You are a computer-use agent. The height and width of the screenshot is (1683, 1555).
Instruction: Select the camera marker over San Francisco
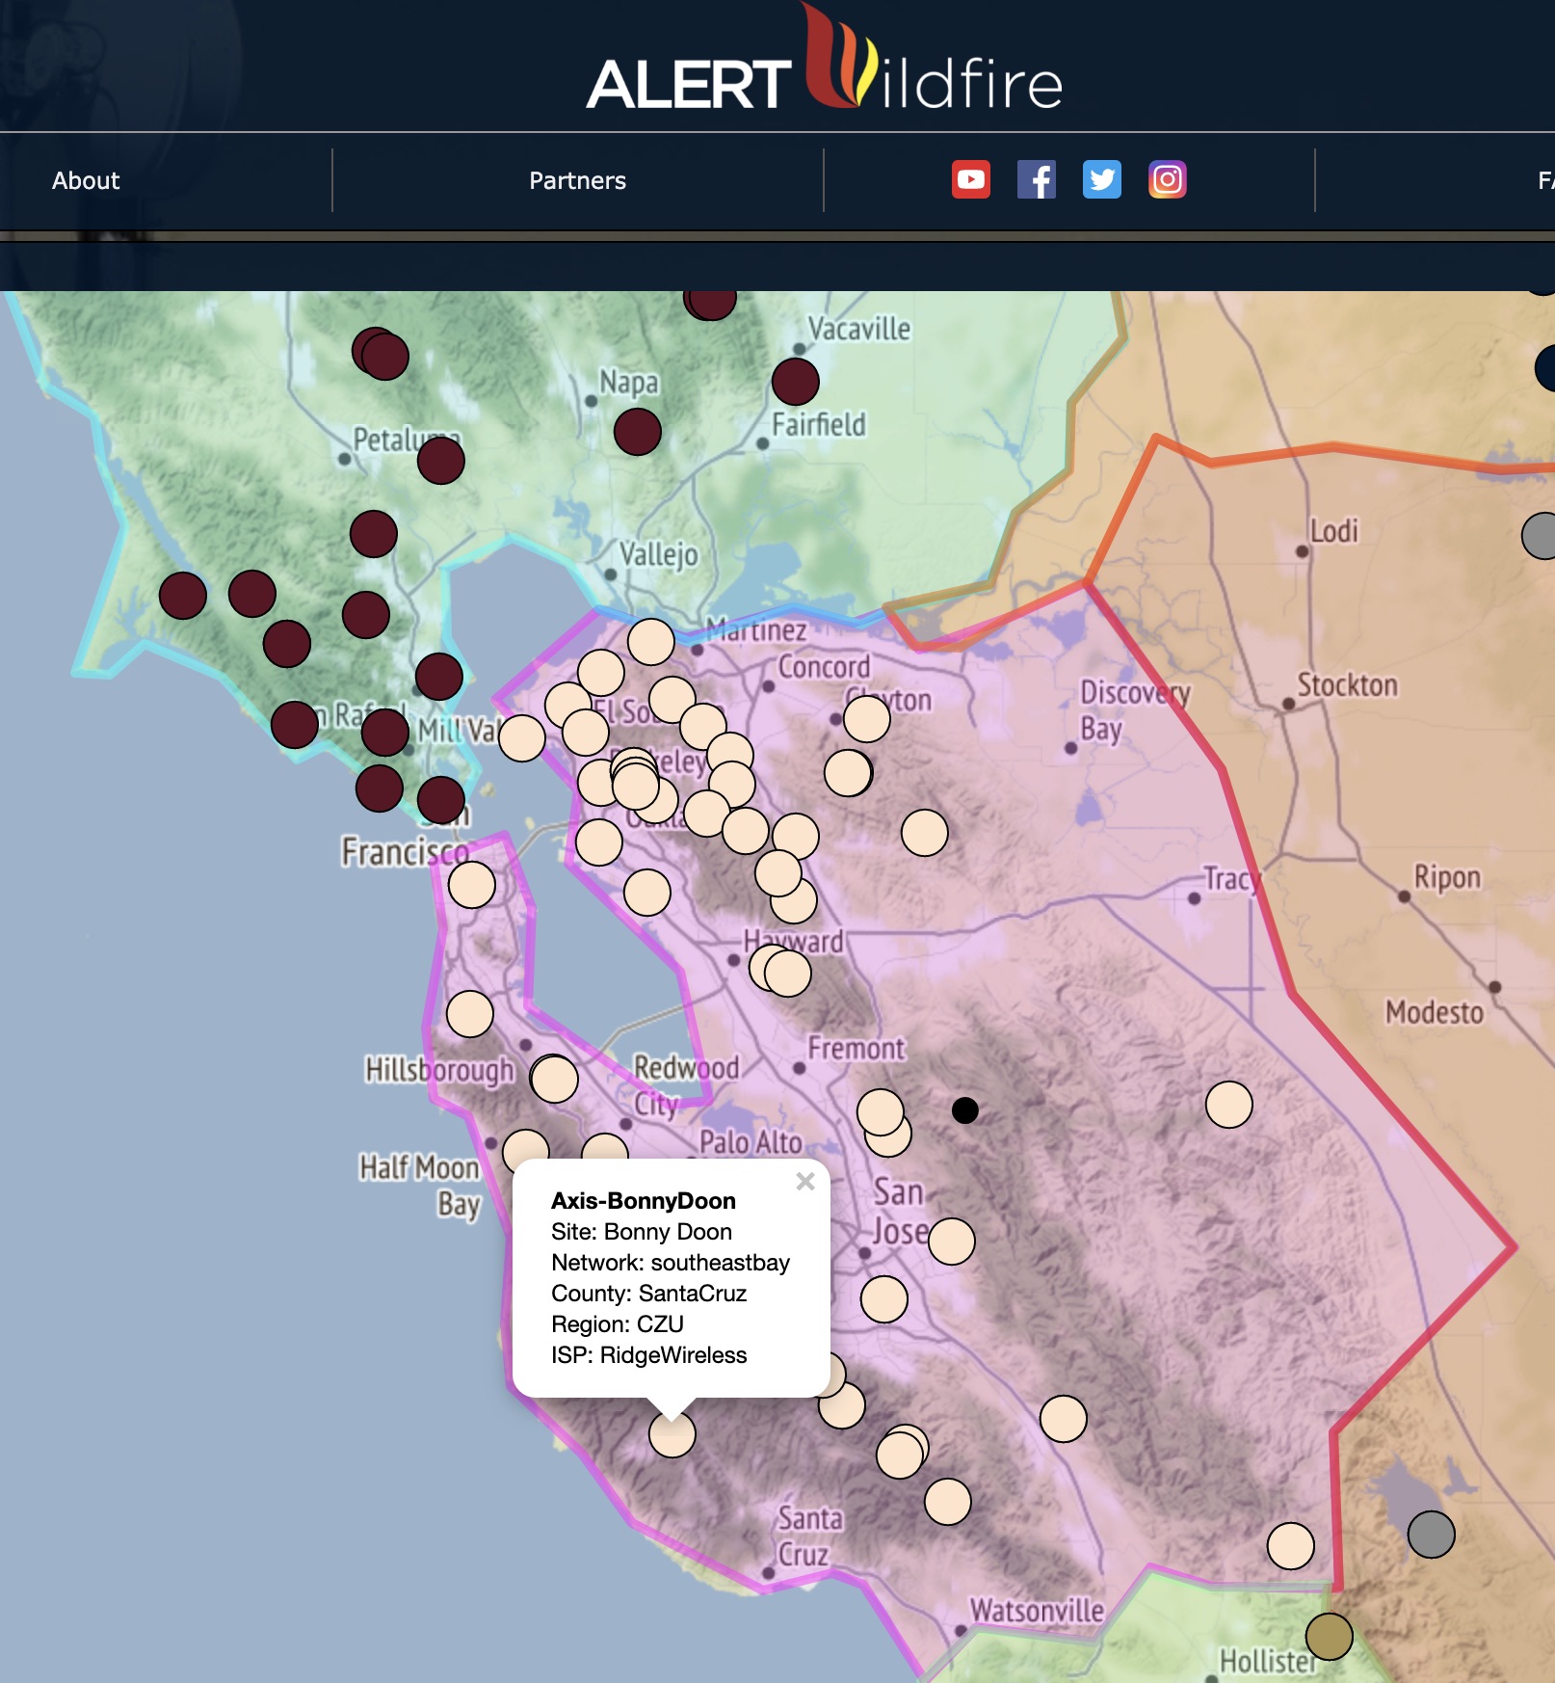click(x=471, y=885)
